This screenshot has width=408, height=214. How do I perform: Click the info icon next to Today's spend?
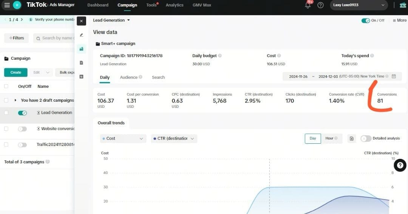click(x=372, y=56)
